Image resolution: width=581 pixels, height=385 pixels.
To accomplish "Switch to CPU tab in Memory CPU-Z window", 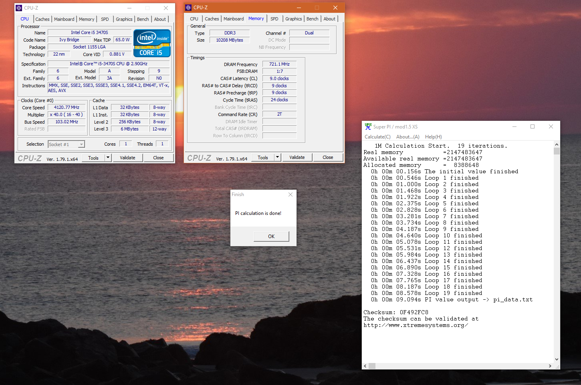I will pos(194,19).
